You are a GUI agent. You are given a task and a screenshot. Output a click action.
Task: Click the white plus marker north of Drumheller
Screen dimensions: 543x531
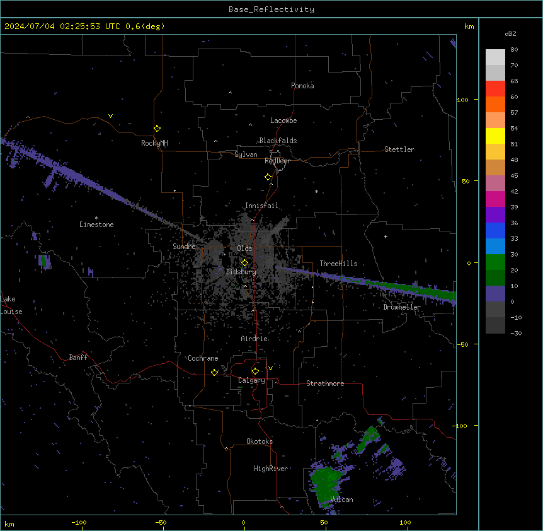386,236
